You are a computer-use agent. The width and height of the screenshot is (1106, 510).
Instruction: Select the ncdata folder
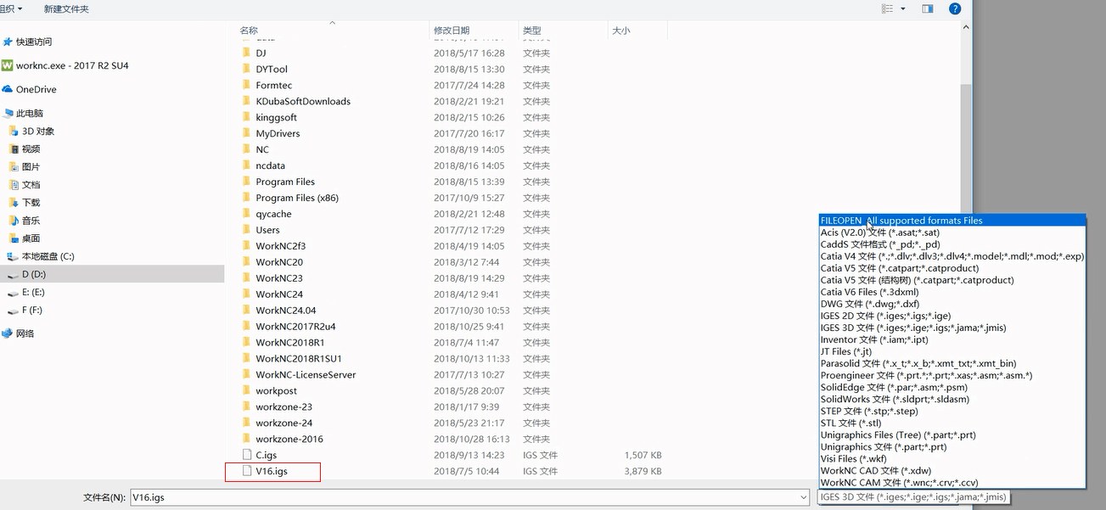point(270,165)
